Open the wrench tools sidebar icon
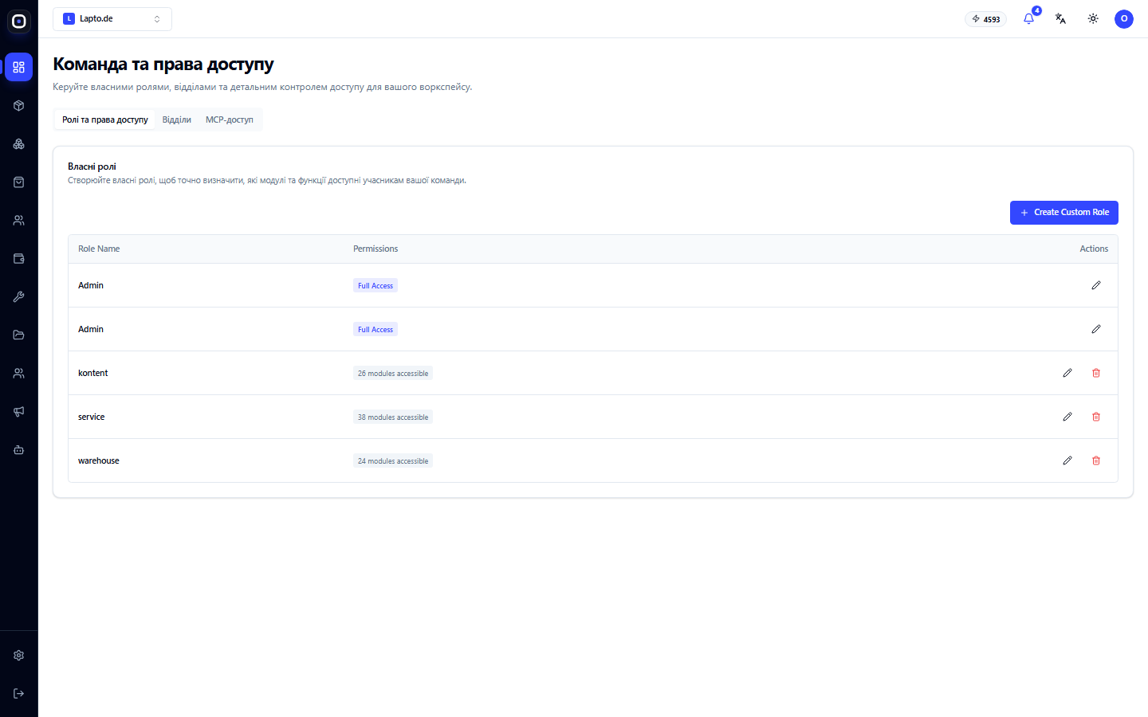Viewport: 1148px width, 717px height. pos(19,296)
